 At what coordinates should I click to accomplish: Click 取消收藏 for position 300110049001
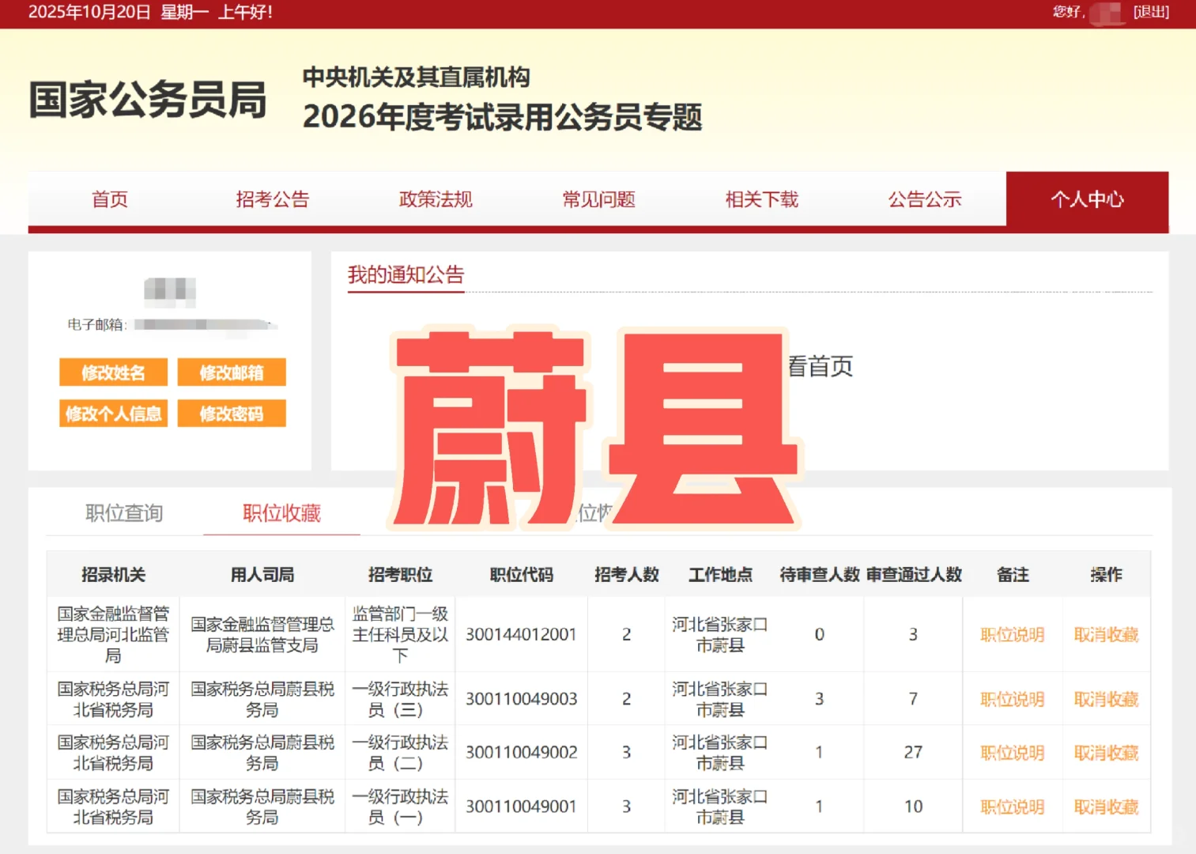click(1106, 807)
